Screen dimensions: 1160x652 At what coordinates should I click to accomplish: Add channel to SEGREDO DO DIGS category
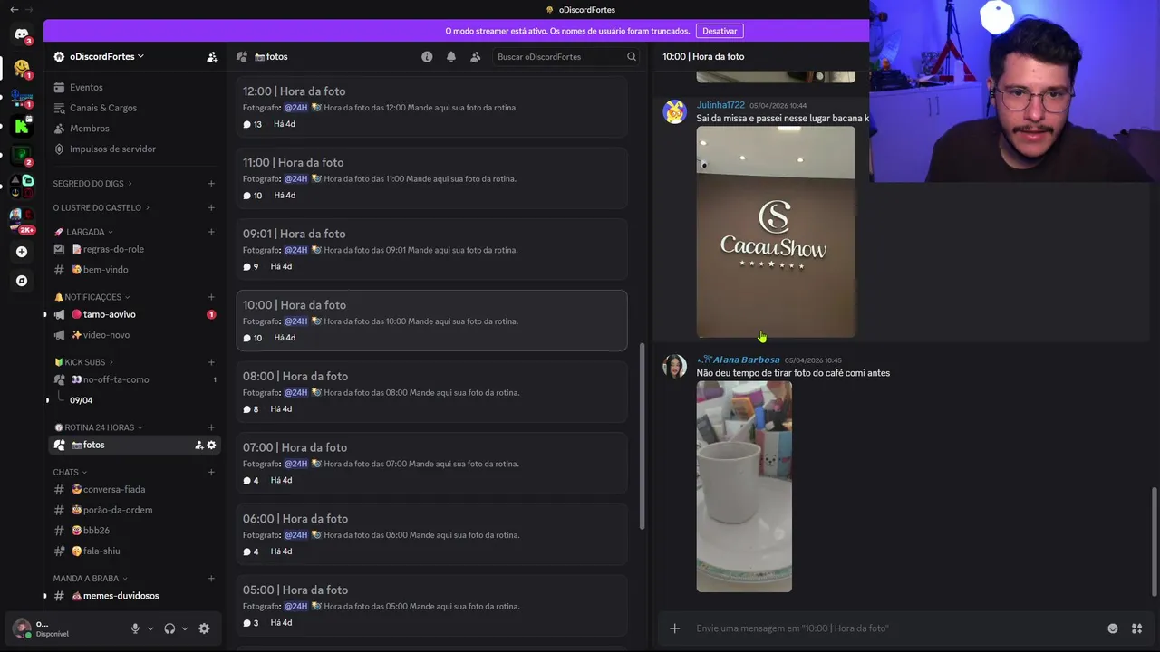pos(211,183)
